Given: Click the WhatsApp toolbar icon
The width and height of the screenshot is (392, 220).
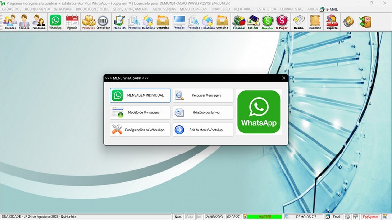Looking at the screenshot, I should 55,22.
